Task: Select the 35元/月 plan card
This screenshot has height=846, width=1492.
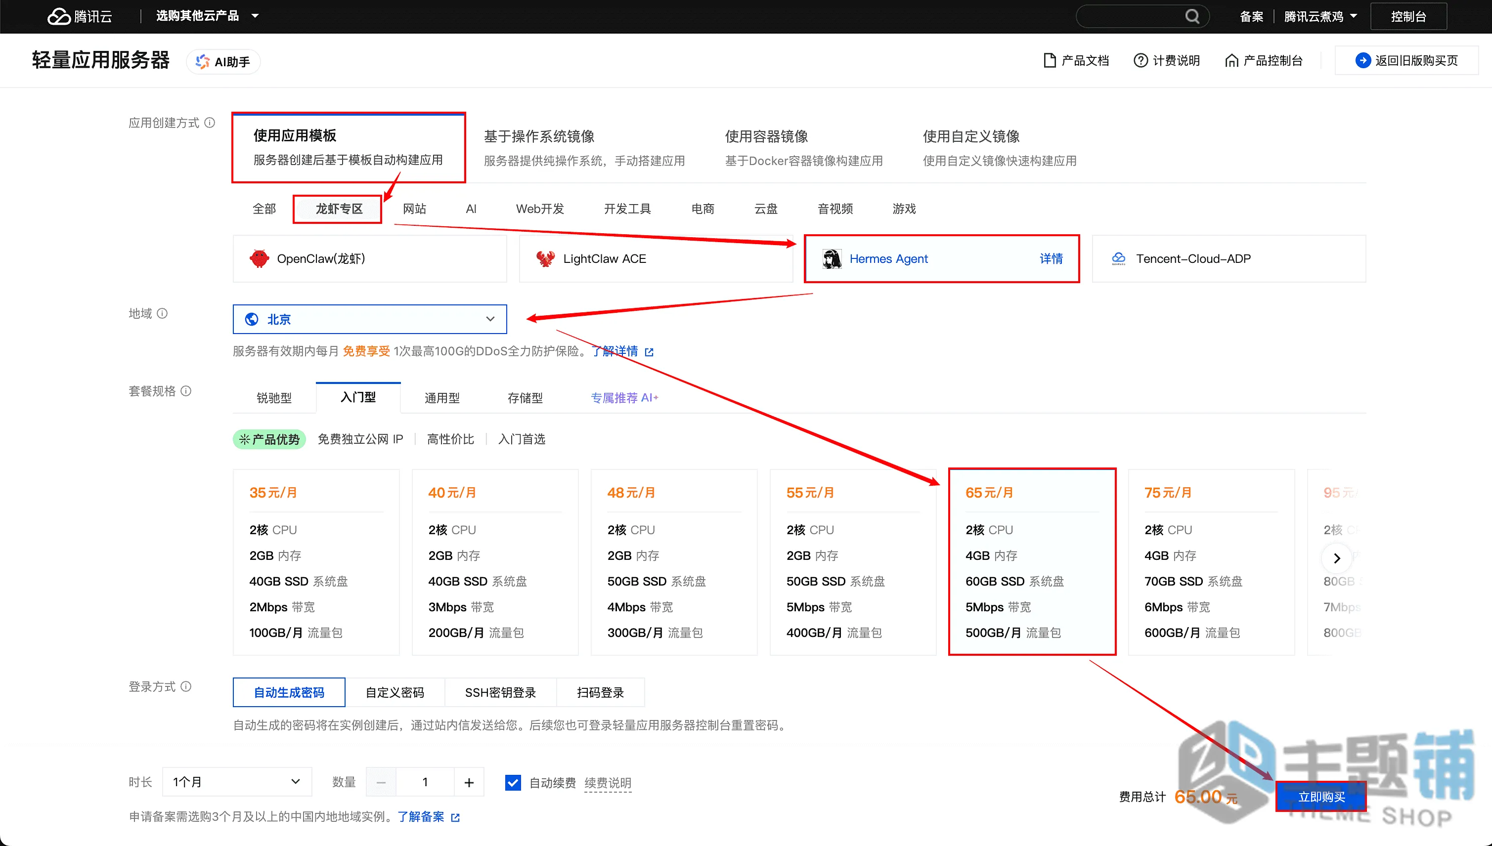Action: coord(316,562)
